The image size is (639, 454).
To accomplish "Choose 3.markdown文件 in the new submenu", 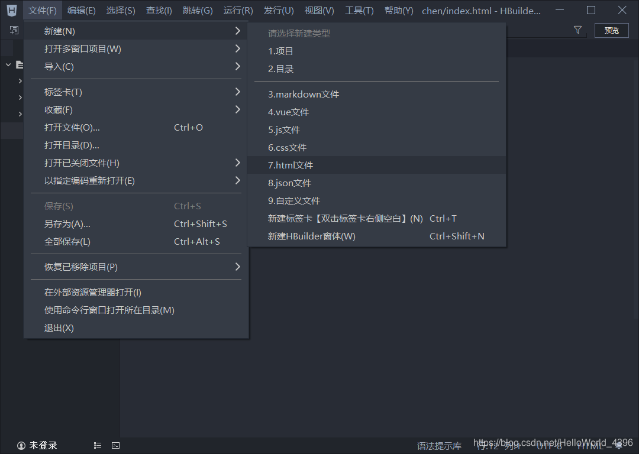I will click(x=376, y=95).
